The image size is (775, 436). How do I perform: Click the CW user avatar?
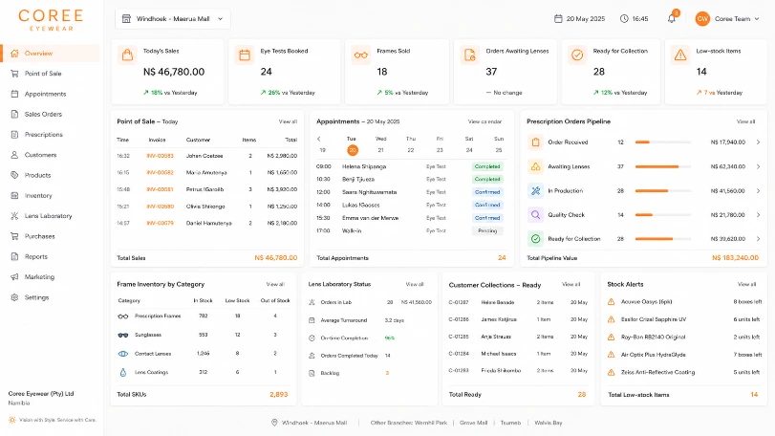click(702, 19)
